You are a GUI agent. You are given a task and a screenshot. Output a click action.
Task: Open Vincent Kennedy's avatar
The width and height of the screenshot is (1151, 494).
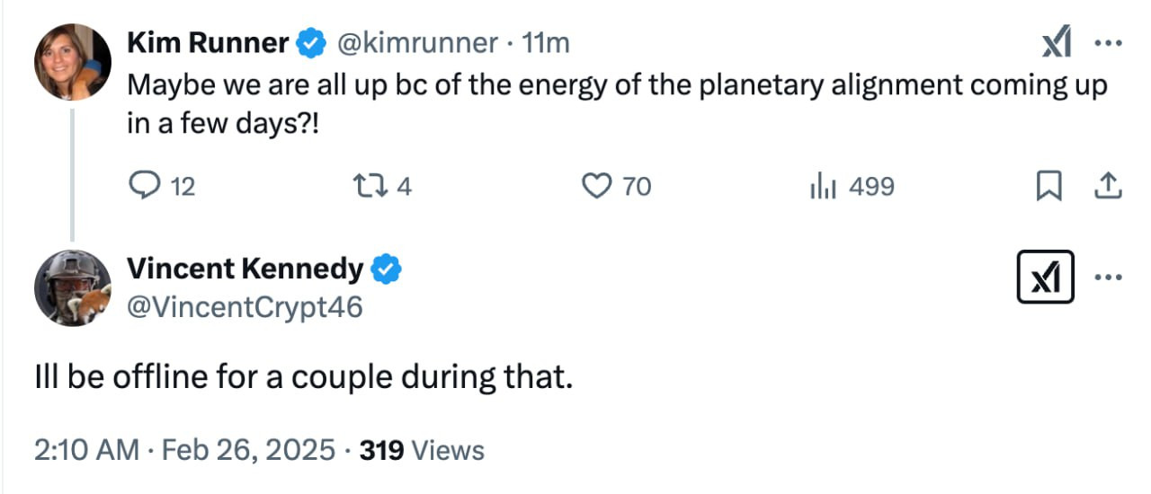point(72,287)
